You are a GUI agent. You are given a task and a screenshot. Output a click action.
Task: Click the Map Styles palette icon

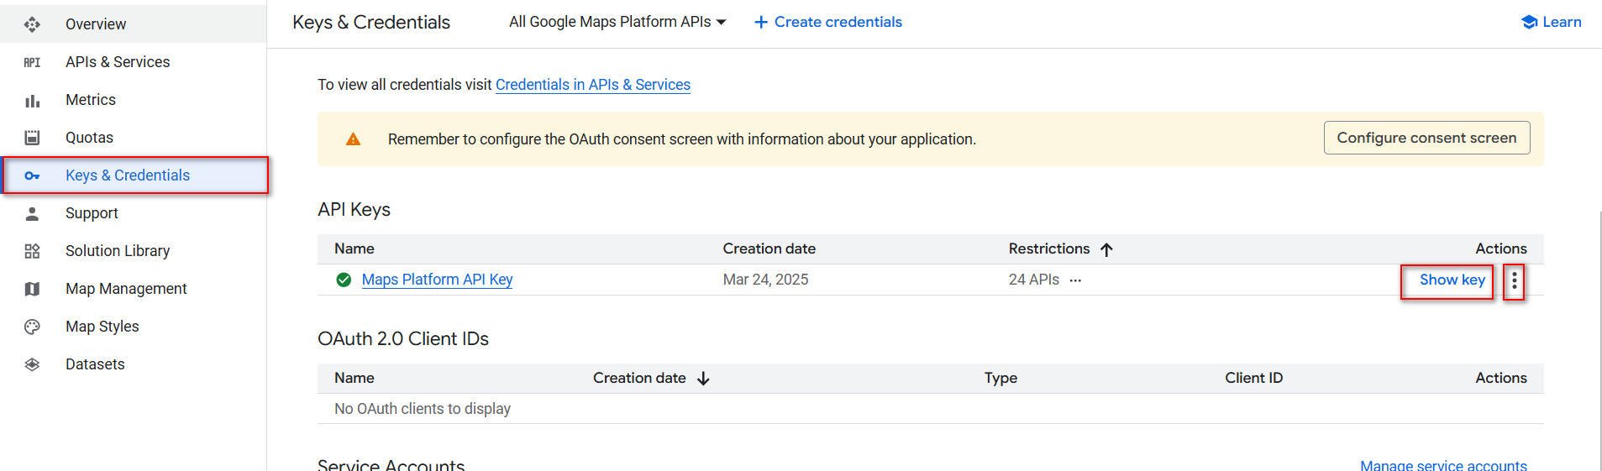(x=32, y=327)
